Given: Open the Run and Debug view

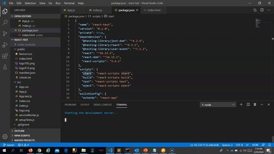Looking at the screenshot, I should 5,44.
